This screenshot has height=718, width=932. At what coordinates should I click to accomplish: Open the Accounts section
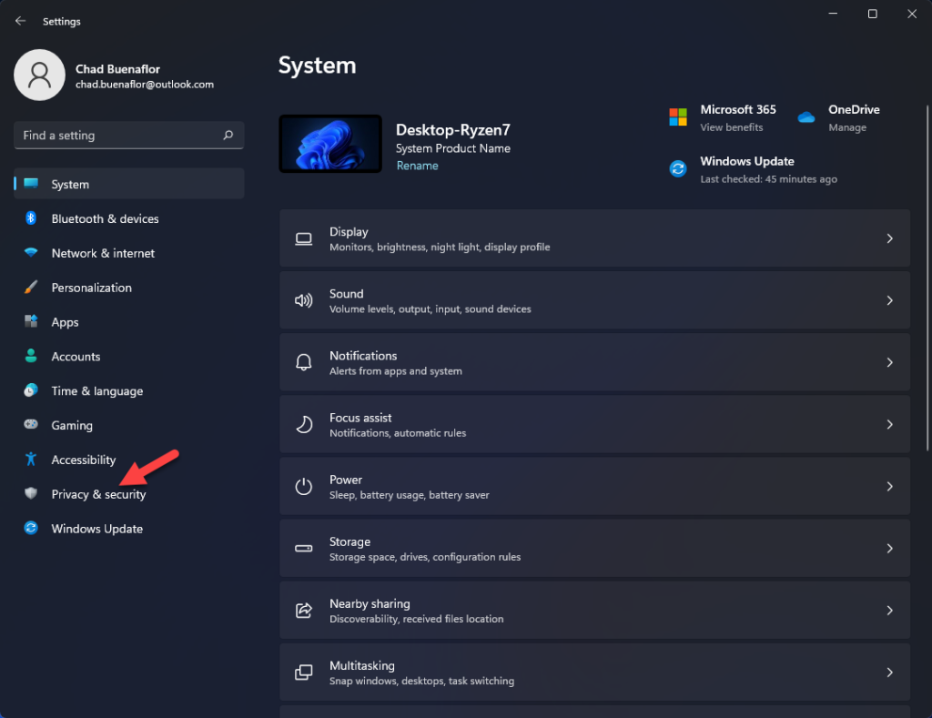(x=129, y=356)
